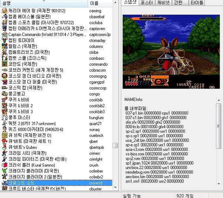
Task: Click the MAMEInfo scroll-down arrow
Action: (x=219, y=184)
